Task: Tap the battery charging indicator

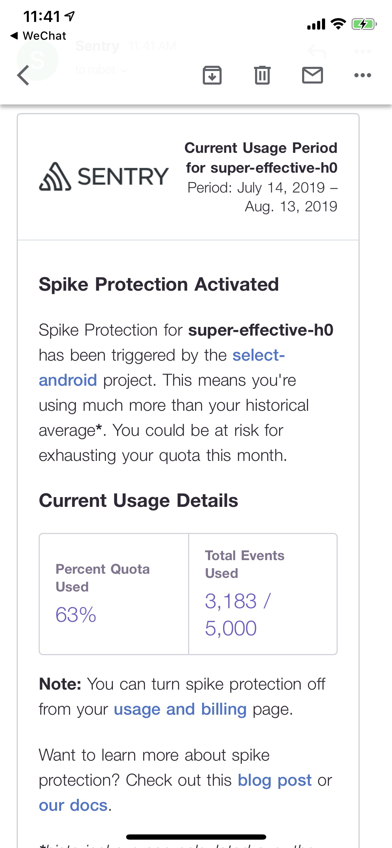Action: point(364,24)
